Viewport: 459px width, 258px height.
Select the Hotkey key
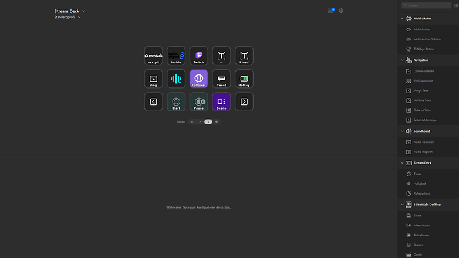pos(244,79)
